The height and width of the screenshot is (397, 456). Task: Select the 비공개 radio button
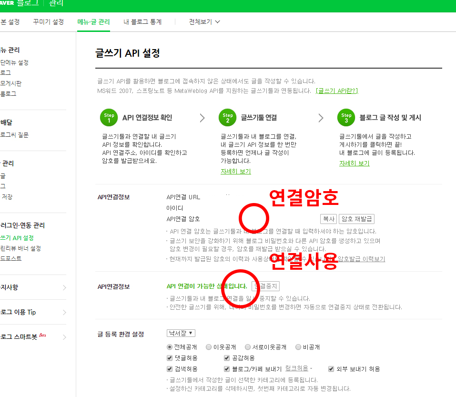pos(298,347)
